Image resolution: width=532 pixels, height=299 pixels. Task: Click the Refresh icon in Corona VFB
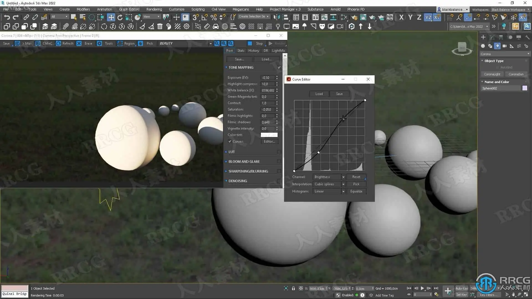click(58, 43)
